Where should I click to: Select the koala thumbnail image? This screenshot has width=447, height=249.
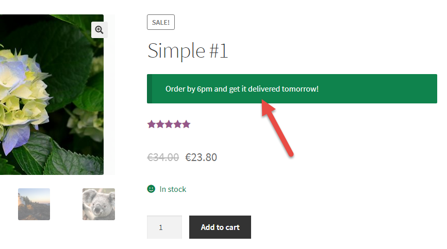pos(98,204)
